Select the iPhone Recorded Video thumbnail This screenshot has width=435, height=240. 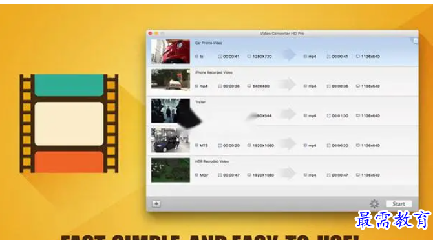click(x=171, y=79)
